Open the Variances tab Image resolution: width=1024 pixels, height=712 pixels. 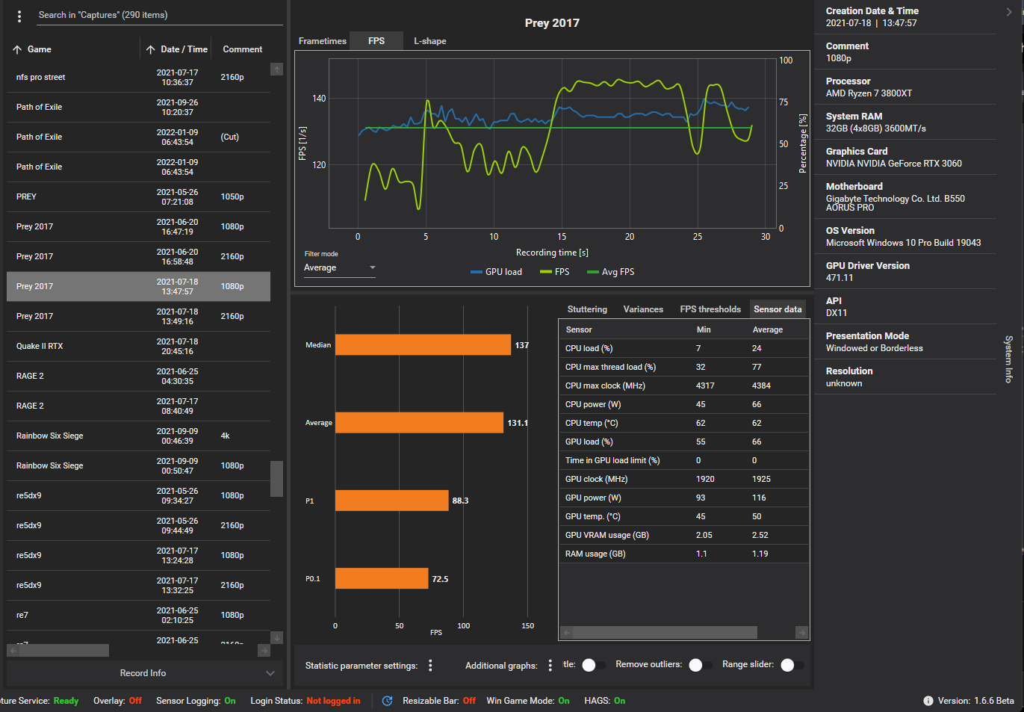643,309
